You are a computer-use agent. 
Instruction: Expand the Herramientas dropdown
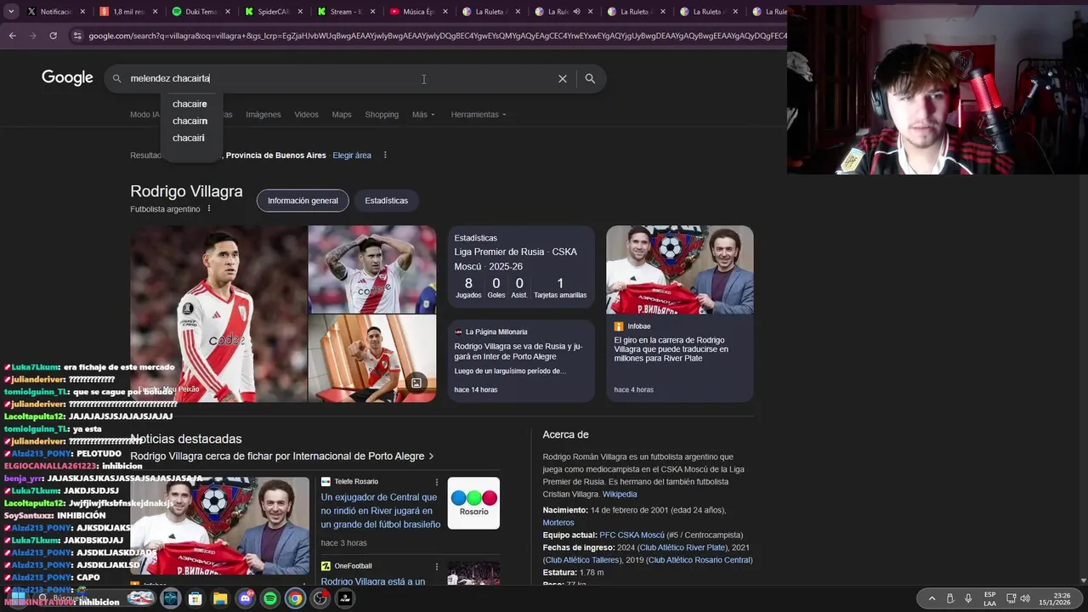[x=479, y=115]
